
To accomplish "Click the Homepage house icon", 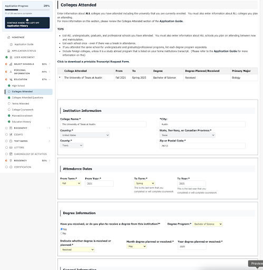I will point(8,37).
